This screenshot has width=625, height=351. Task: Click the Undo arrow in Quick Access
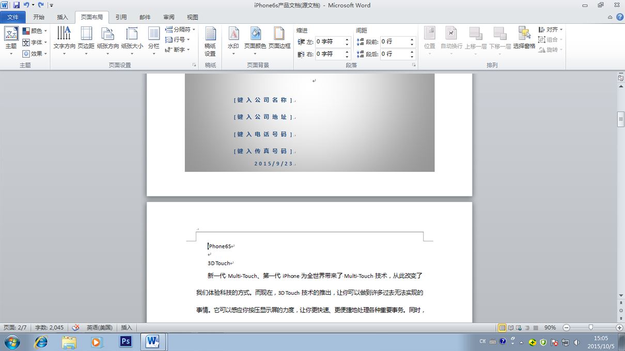26,5
